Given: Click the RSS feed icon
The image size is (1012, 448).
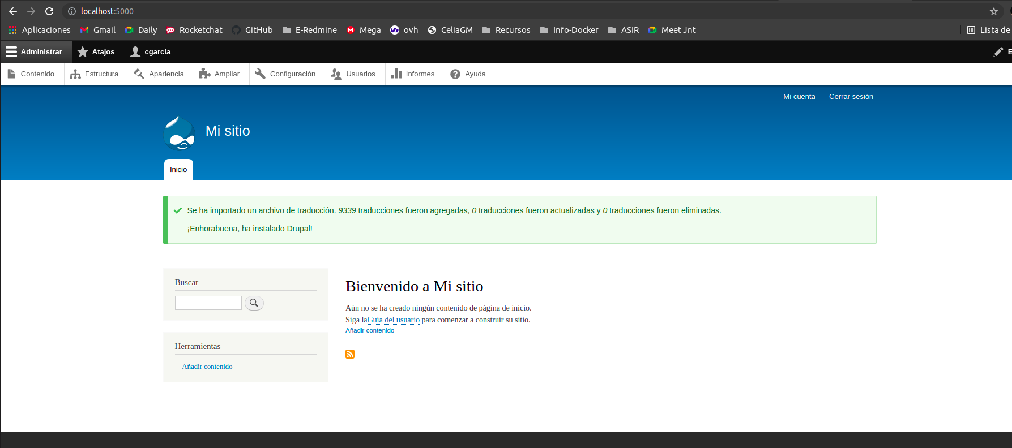Looking at the screenshot, I should click(x=350, y=354).
